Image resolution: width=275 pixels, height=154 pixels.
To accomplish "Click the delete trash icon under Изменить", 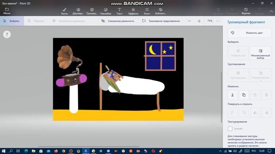I will click(266, 95).
